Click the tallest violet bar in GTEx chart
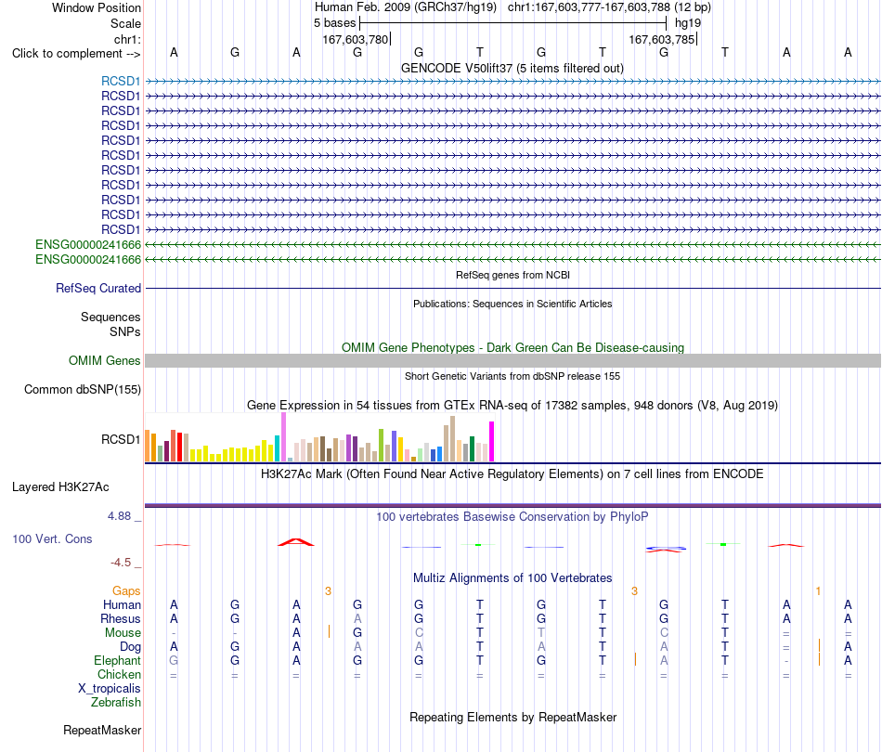The height and width of the screenshot is (752, 882). pyautogui.click(x=283, y=437)
